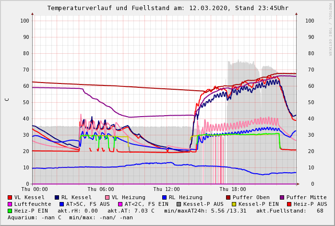Viewport: 335px width, 226px height.
Task: Click the Heiz-P AUS legend label
Action: (x=310, y=204)
